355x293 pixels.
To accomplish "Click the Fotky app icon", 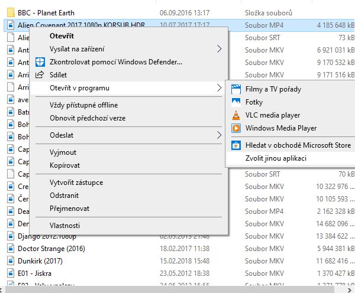I will (236, 102).
